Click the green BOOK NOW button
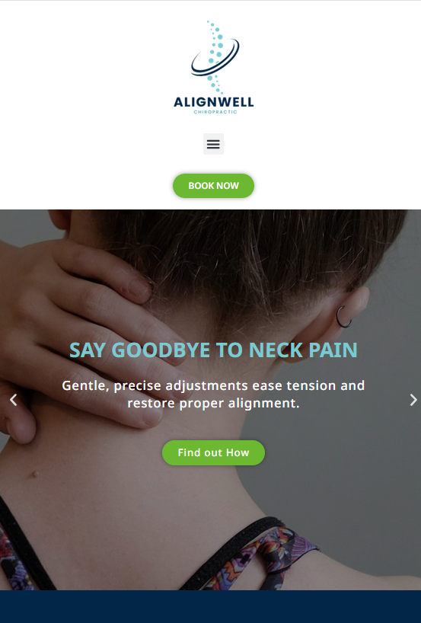This screenshot has width=421, height=623. 213,186
